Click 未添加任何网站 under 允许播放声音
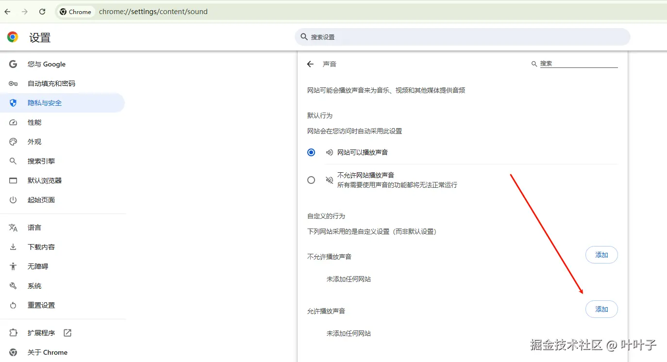This screenshot has height=362, width=667. [349, 333]
